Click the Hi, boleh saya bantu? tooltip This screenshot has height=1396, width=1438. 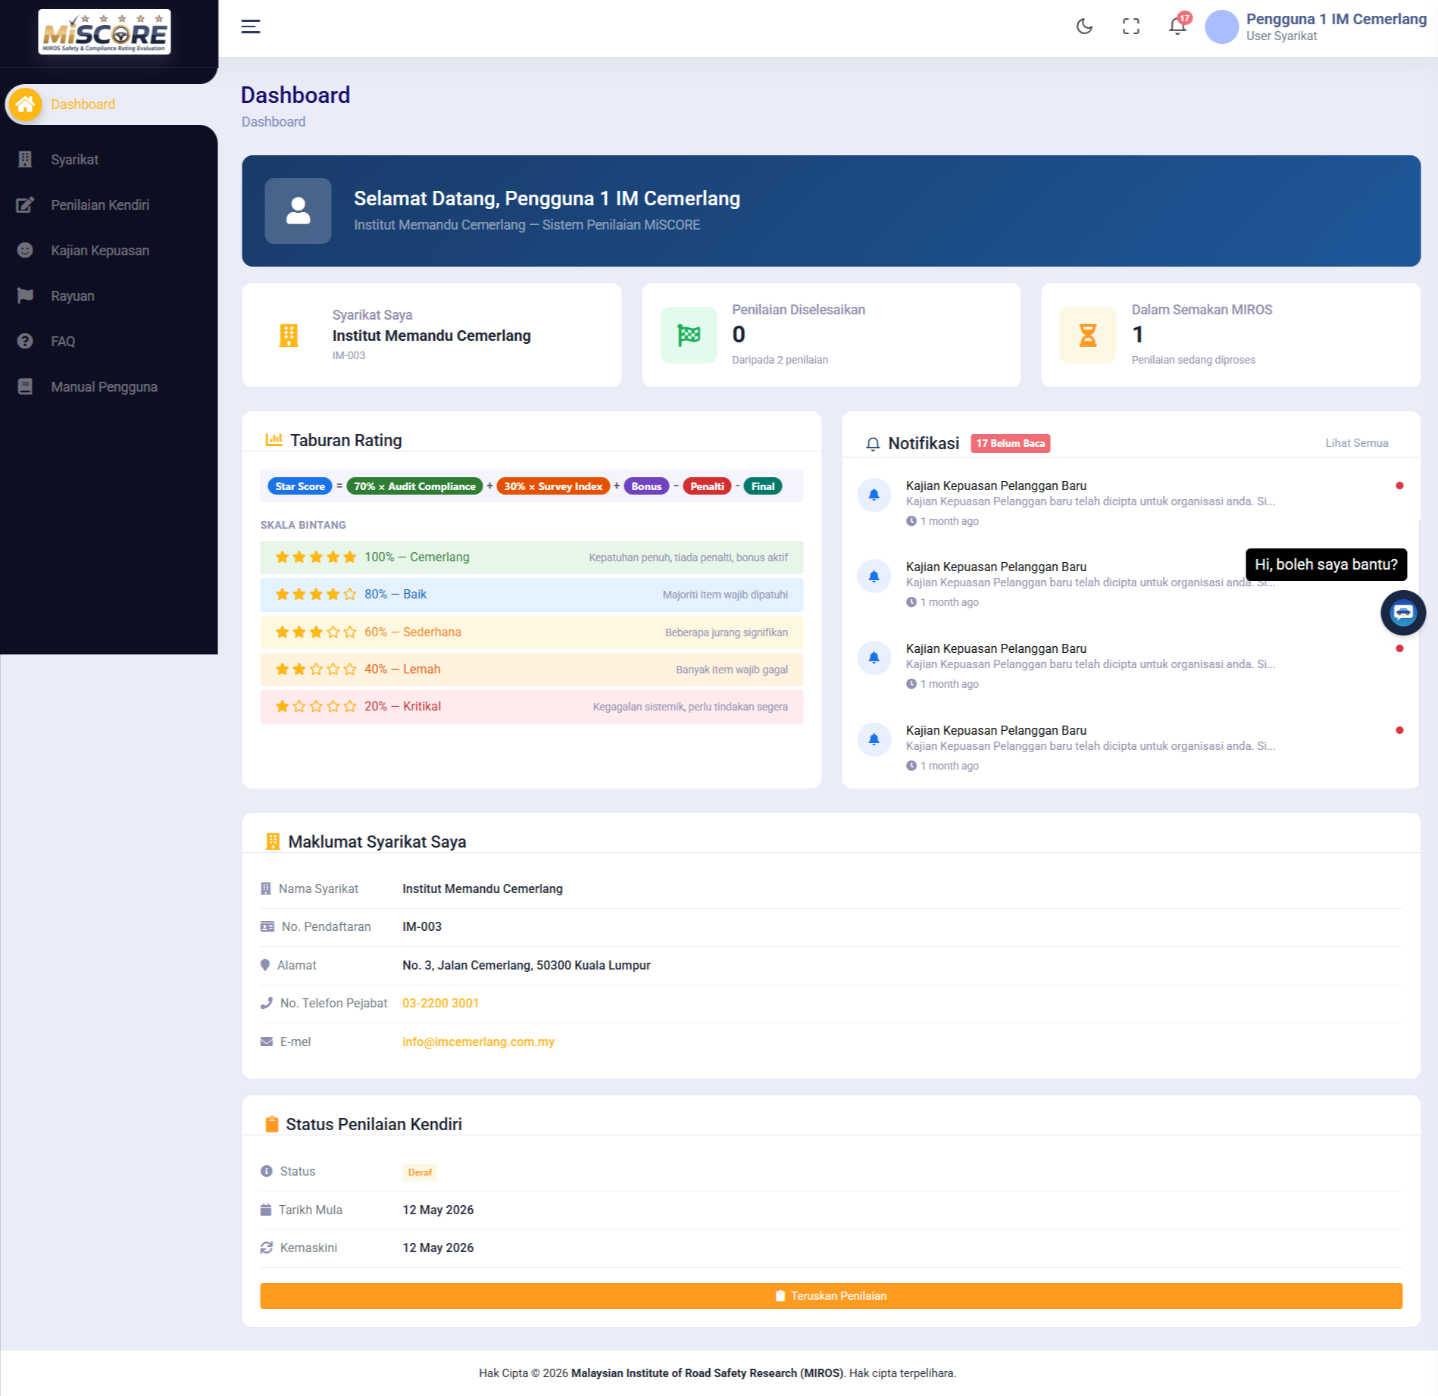click(1327, 564)
